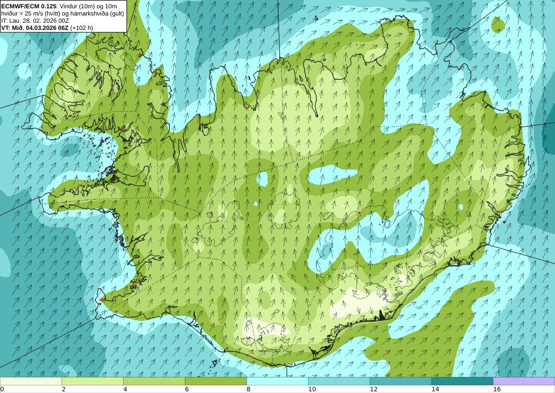Click the legend scale value "8"
This screenshot has height=393, width=555.
click(x=249, y=389)
